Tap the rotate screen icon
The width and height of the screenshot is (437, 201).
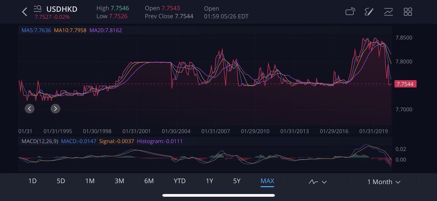[350, 12]
